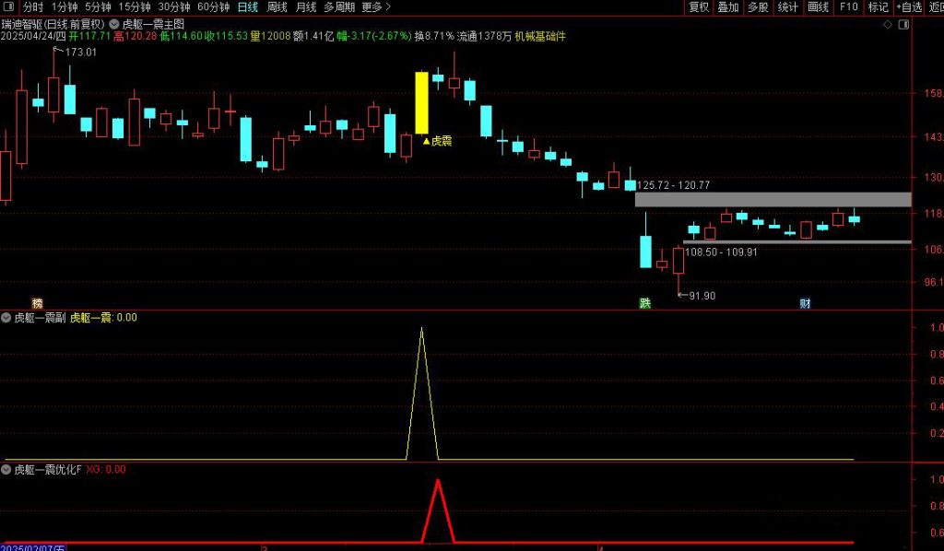Viewport: 944px width, 551px height.
Task: Click the blue 财 marker icon
Action: (x=805, y=303)
